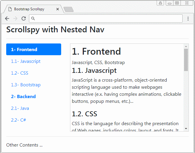Click the search magnifier in address bar
This screenshot has height=153, width=195.
tap(33, 19)
